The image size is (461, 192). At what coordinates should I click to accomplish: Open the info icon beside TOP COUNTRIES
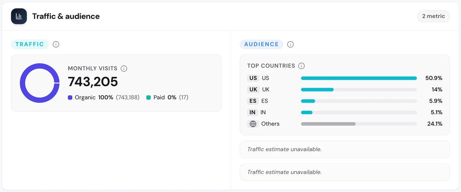[x=301, y=66]
